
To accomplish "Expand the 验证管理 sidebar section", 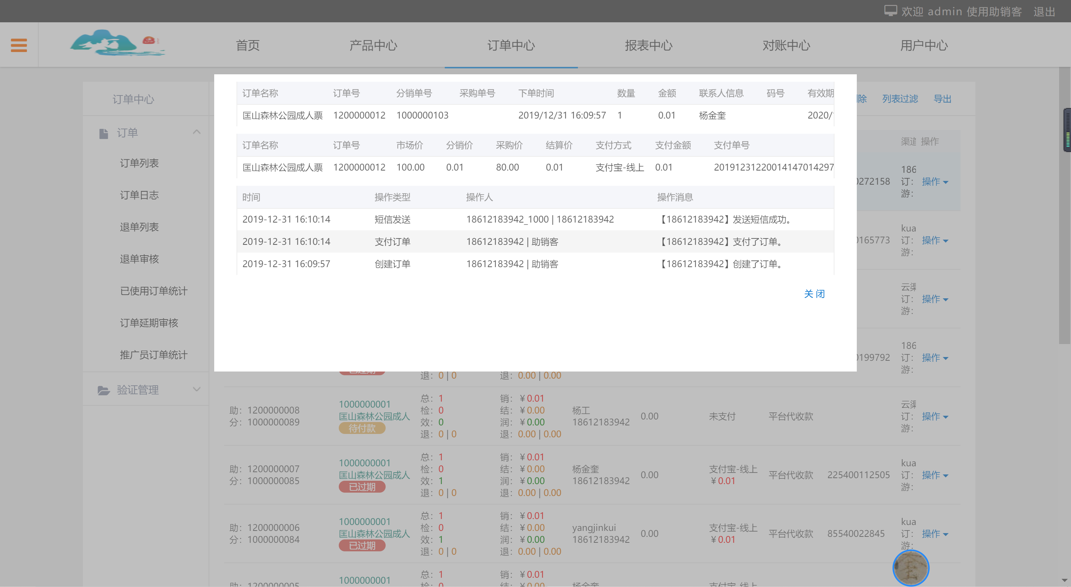I will point(196,389).
